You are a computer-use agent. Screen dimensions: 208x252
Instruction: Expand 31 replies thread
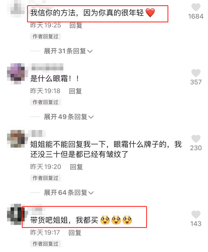[x=68, y=51]
